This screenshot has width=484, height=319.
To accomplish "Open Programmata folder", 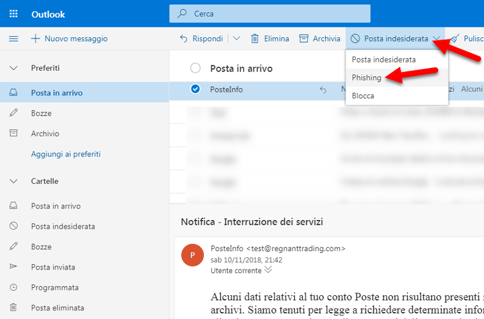I will [x=85, y=287].
